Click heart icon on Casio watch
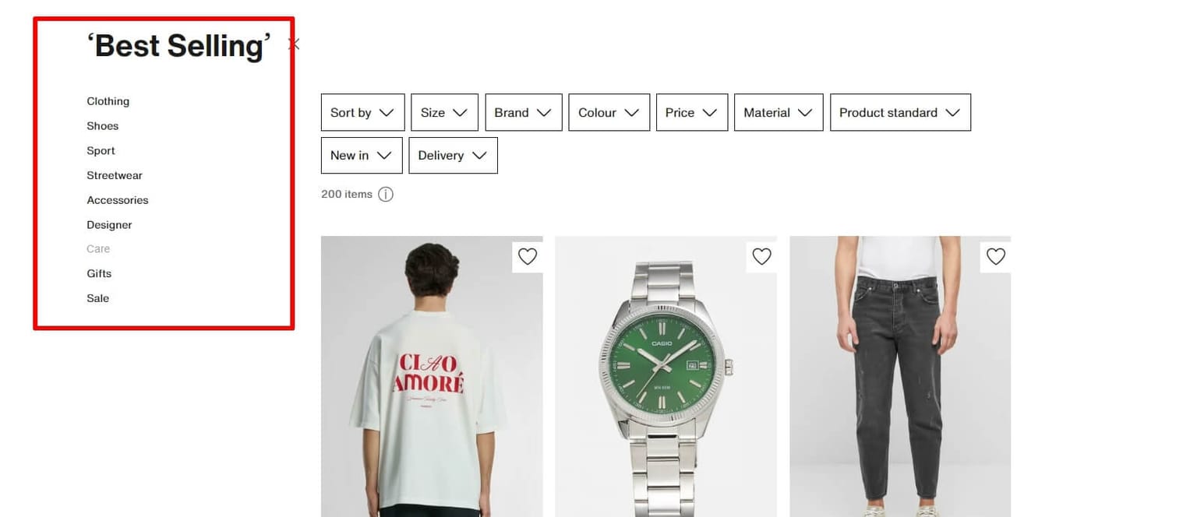Image resolution: width=1197 pixels, height=517 pixels. pos(761,256)
